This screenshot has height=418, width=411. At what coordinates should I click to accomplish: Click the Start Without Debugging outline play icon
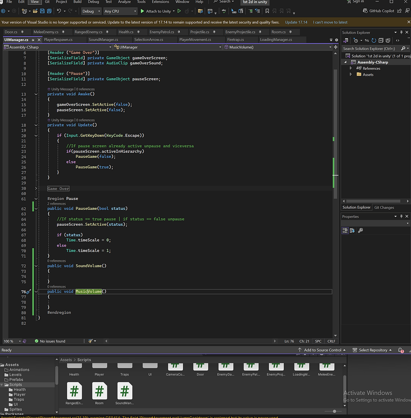pyautogui.click(x=179, y=11)
